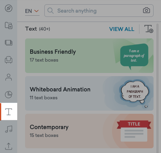Open the Business Friendly text category
The image size is (161, 153).
[x=89, y=56]
